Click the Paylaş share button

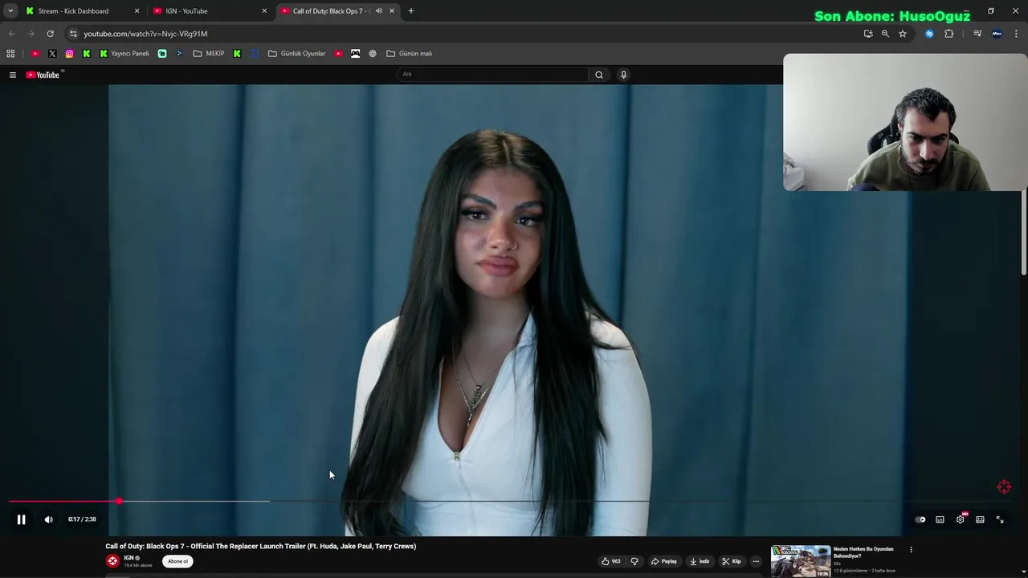(x=664, y=561)
